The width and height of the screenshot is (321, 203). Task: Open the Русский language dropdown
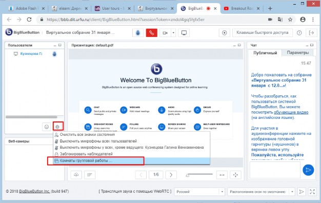[x=199, y=192]
